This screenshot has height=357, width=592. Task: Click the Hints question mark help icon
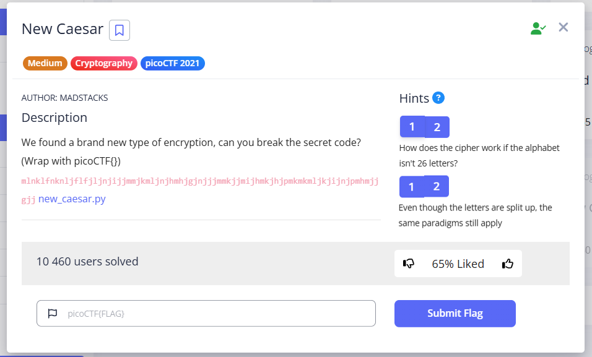pyautogui.click(x=438, y=98)
